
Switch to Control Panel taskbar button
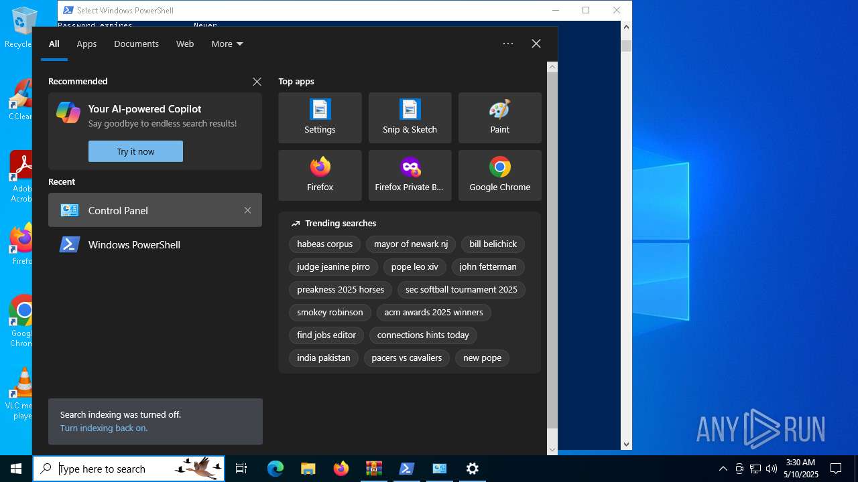tap(440, 469)
